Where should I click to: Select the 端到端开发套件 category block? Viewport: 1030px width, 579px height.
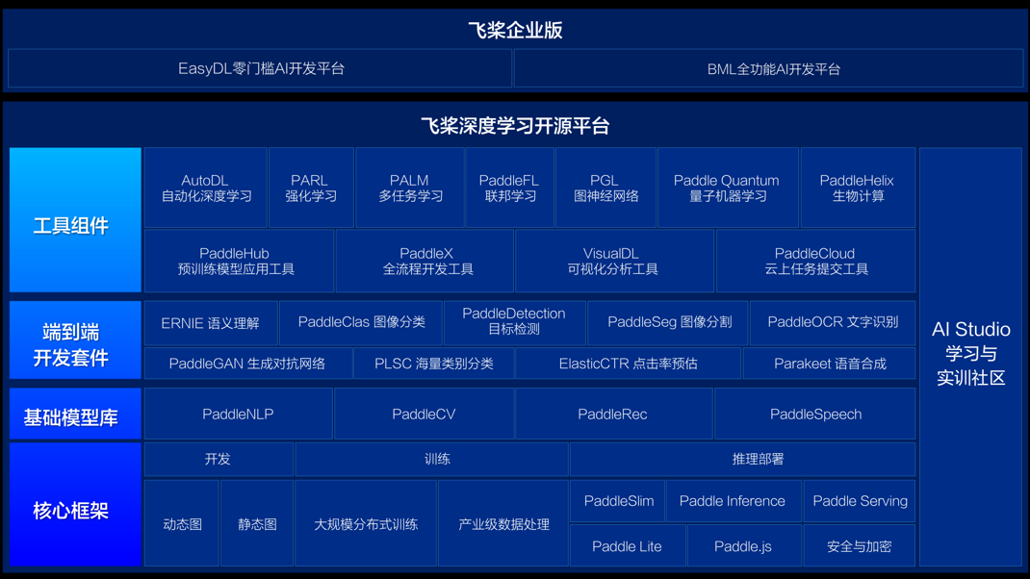tap(75, 340)
